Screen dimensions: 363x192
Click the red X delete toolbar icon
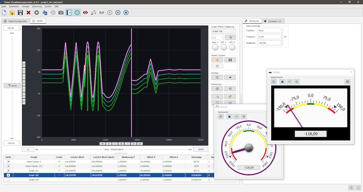[x=29, y=13]
